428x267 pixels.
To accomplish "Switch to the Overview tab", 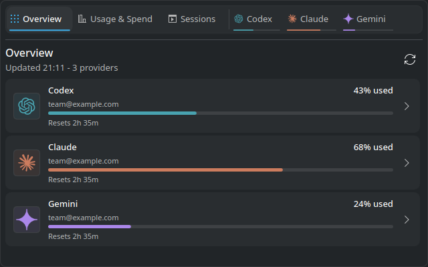I will 39,19.
